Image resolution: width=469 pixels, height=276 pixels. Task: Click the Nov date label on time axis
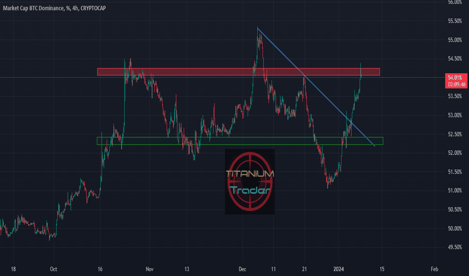tap(149, 269)
